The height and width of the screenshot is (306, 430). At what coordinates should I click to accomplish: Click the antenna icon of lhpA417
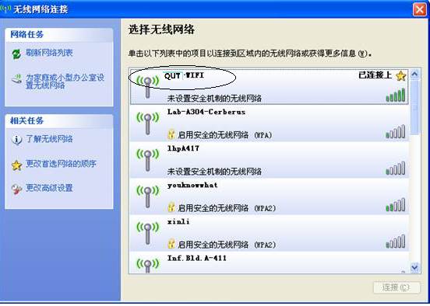pyautogui.click(x=147, y=160)
